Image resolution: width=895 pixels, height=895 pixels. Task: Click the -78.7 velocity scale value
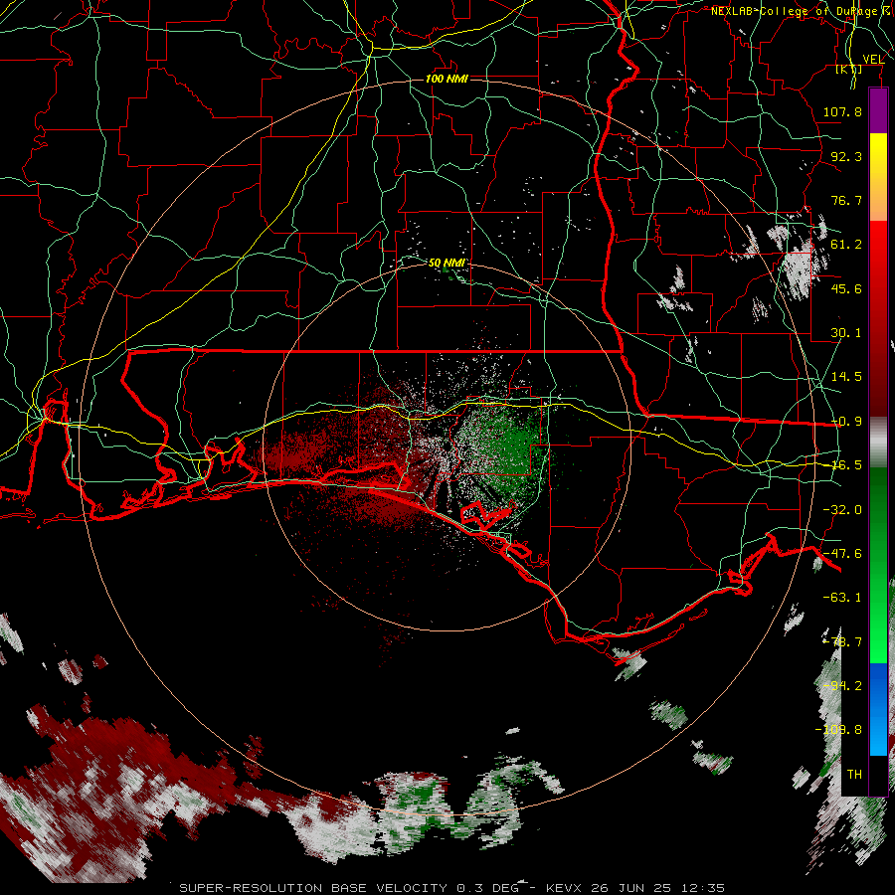(842, 642)
